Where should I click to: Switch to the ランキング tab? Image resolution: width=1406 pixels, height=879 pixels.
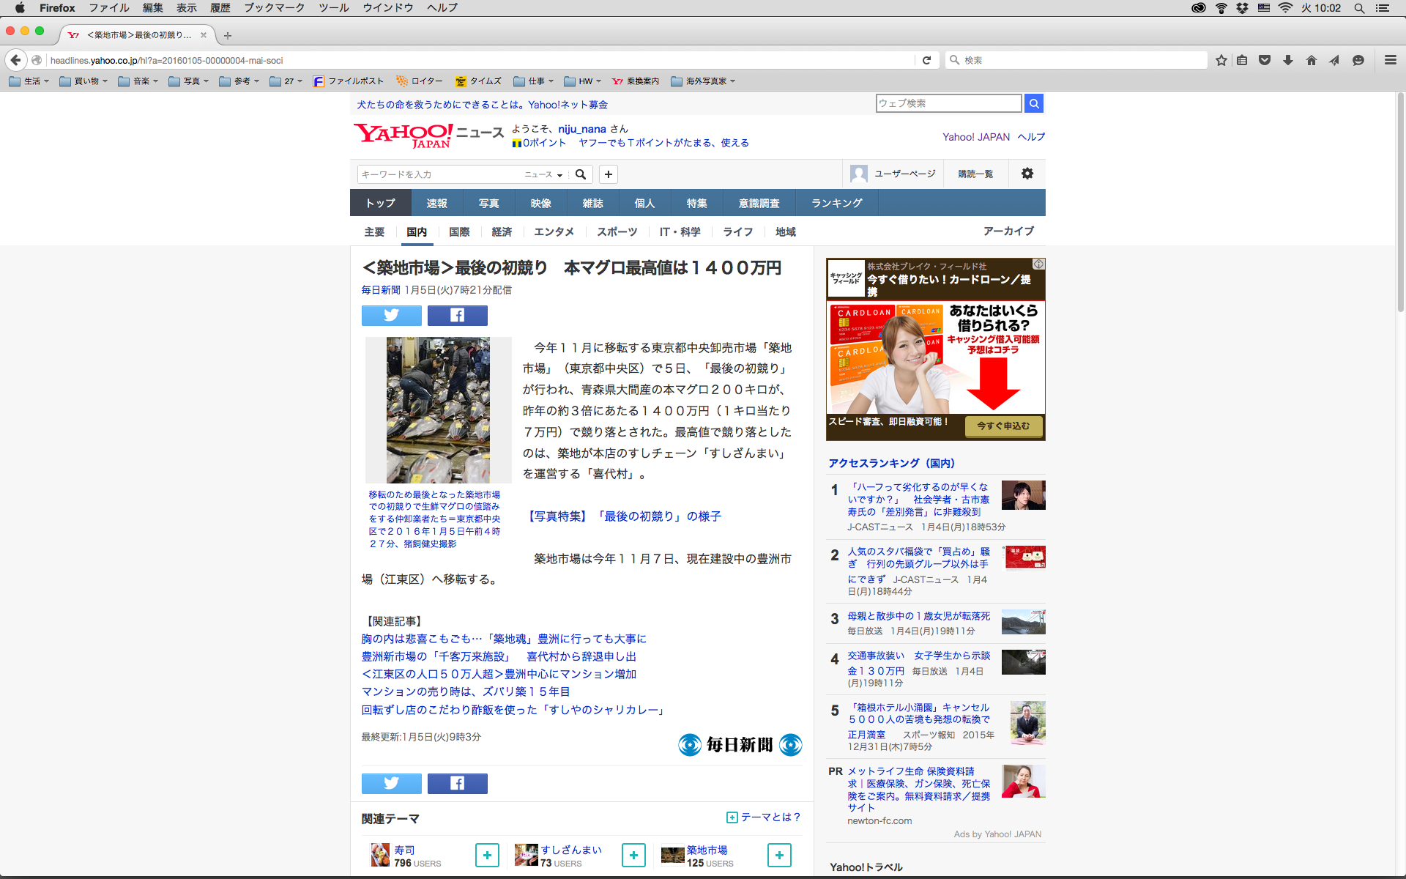click(x=836, y=203)
